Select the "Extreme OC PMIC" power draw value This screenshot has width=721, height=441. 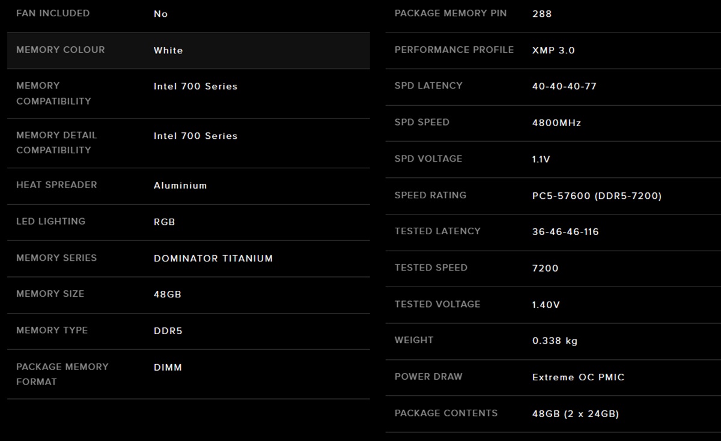click(579, 377)
